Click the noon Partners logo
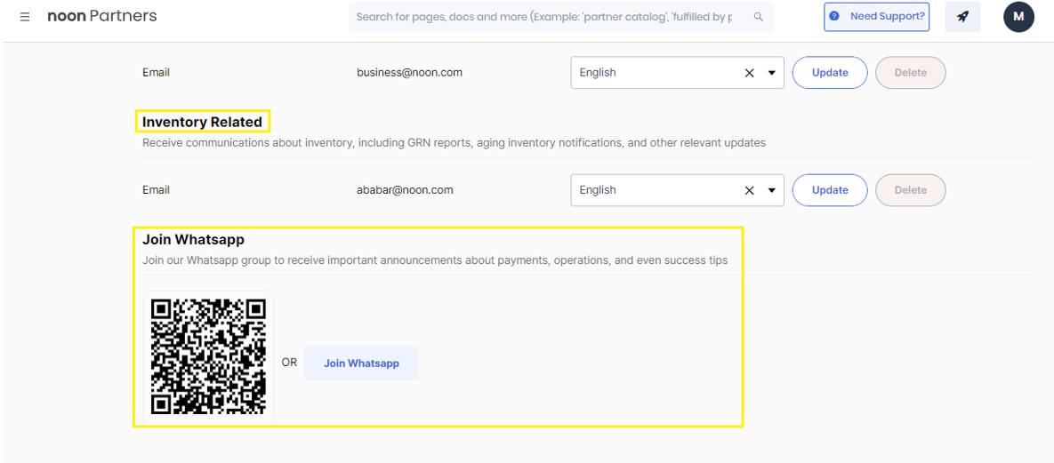 pyautogui.click(x=102, y=16)
